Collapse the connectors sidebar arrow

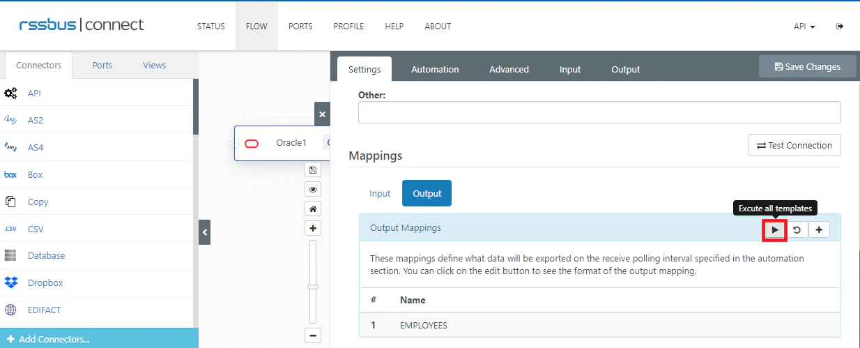(x=204, y=232)
